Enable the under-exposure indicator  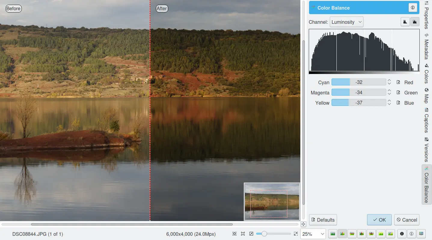tap(402, 234)
